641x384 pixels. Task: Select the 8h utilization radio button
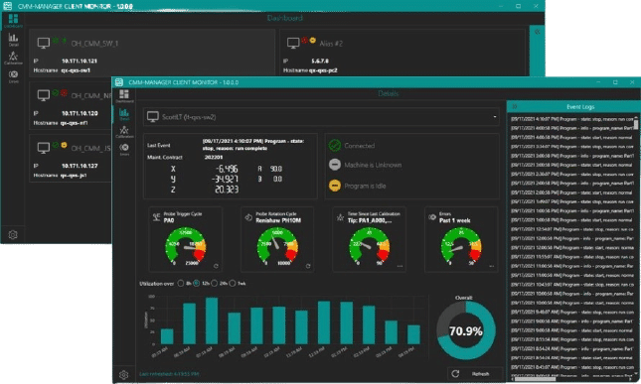pyautogui.click(x=181, y=283)
